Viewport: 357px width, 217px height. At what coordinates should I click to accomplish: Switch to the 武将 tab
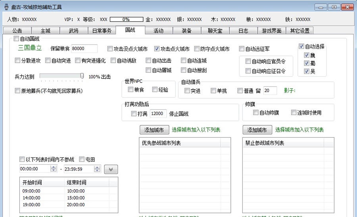pos(74,31)
